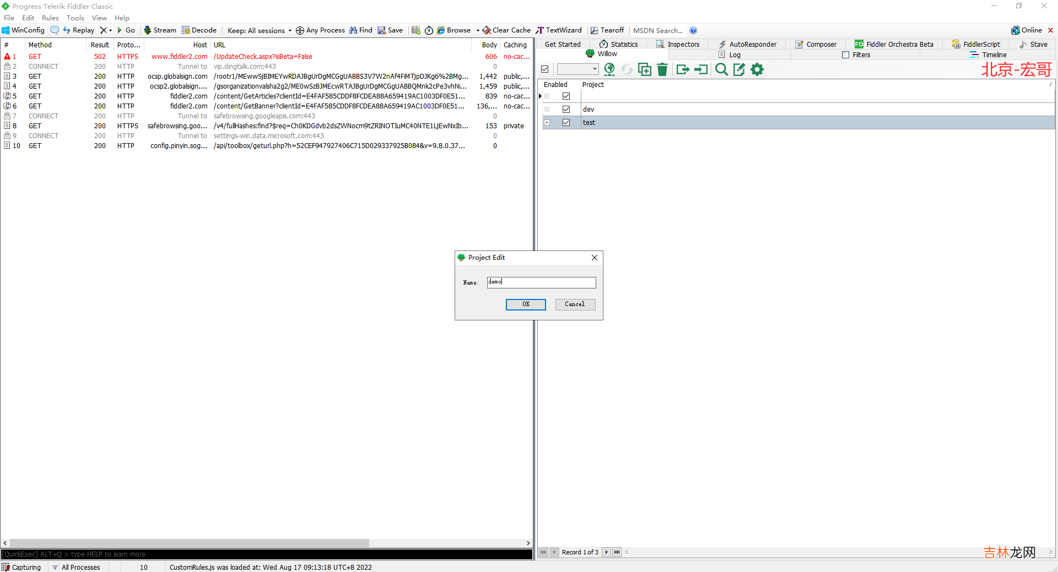Close the Project Edit dialog
Screen dimensions: 1058x572
[595, 258]
